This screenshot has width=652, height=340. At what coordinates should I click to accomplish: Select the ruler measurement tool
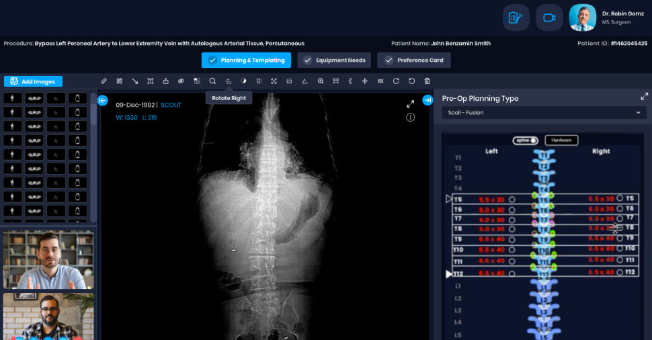(104, 81)
